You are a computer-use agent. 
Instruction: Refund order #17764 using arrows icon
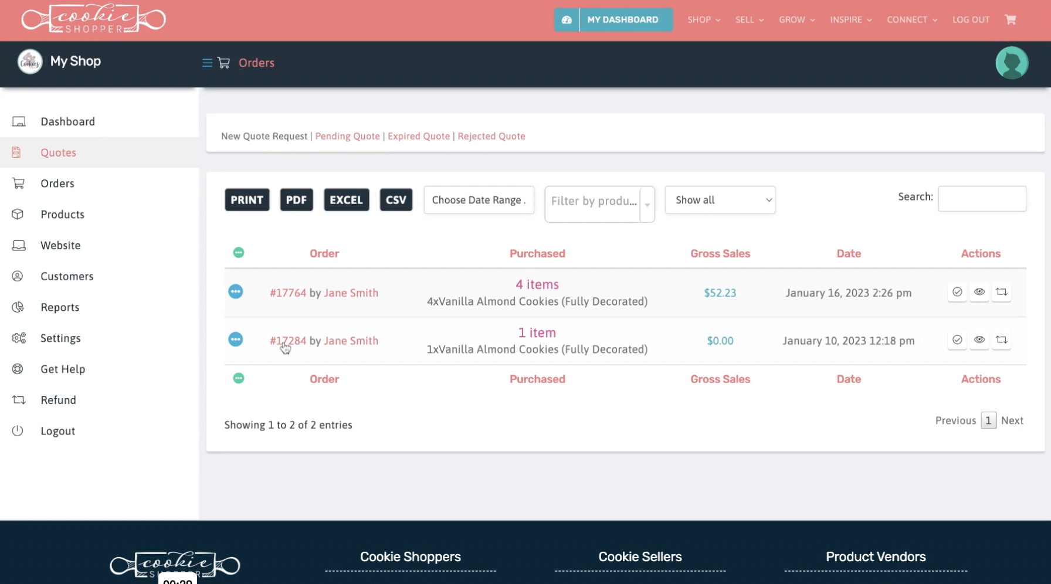(x=1002, y=292)
